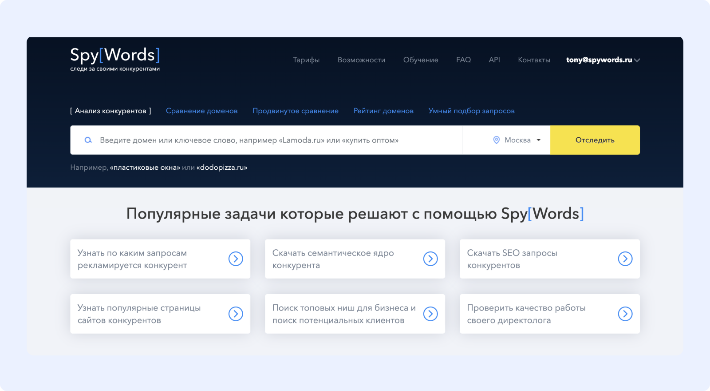
Task: Open 'Скачать семантическое ядро конкурента' card
Action: click(x=355, y=259)
